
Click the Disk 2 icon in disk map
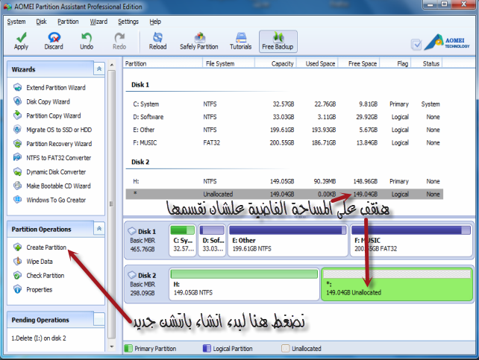[x=132, y=275]
